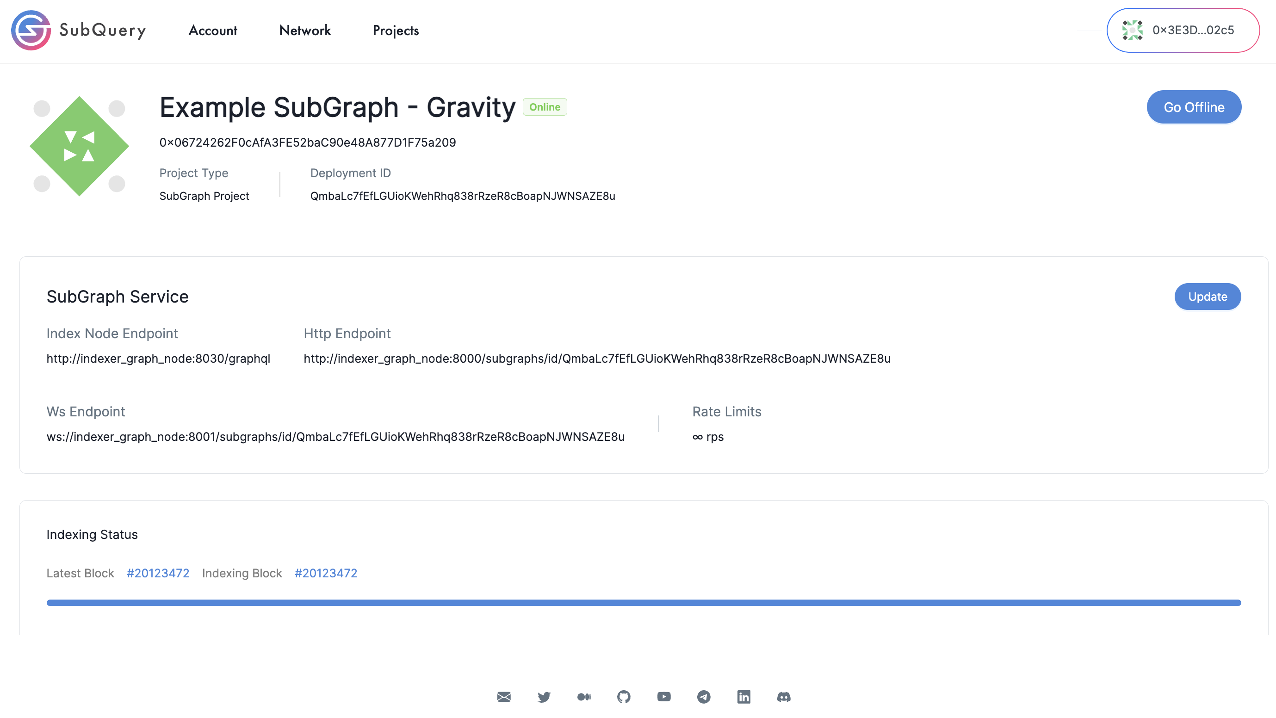Screen dimensions: 1276x718
Task: Open the GitHub icon link
Action: click(624, 697)
